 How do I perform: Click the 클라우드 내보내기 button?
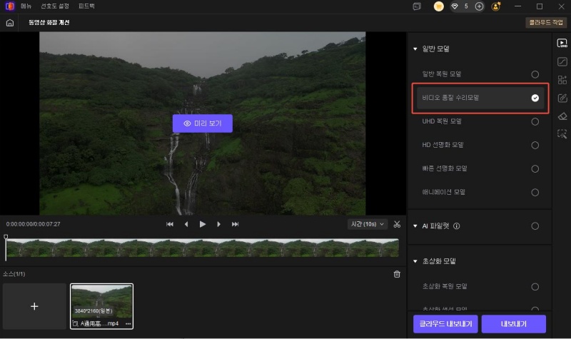point(445,324)
